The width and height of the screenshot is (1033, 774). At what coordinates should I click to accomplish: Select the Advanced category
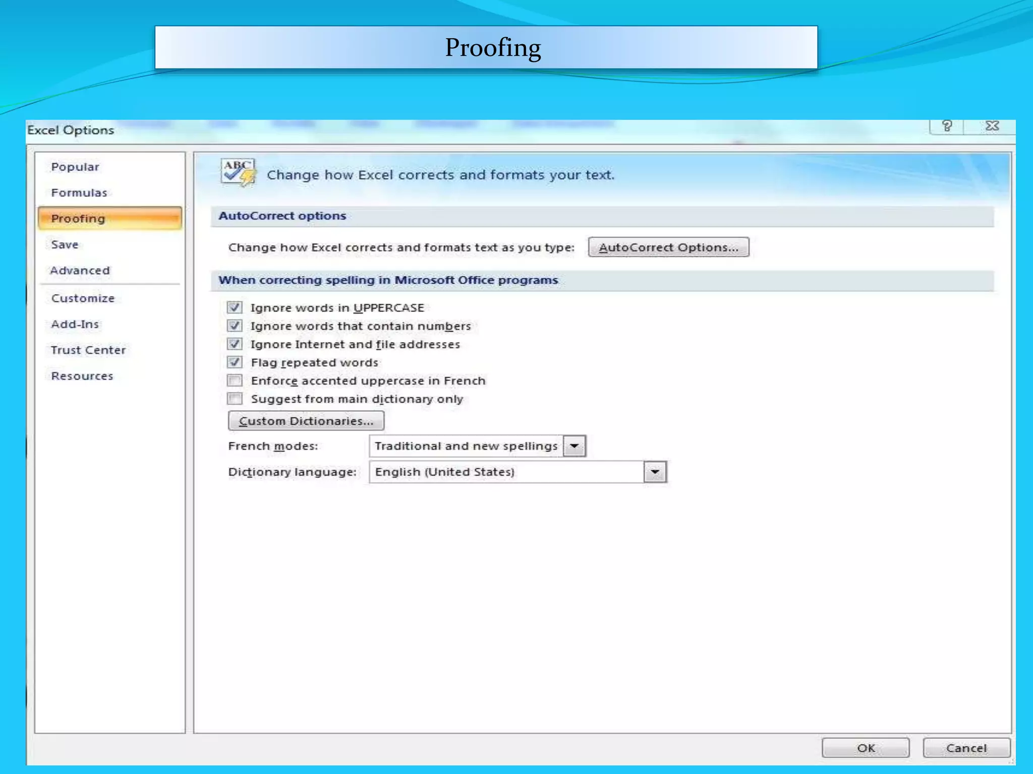[80, 271]
